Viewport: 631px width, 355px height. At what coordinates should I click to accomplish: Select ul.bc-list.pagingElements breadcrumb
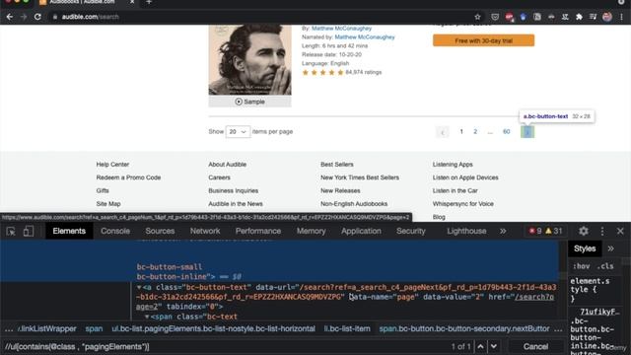[213, 328]
